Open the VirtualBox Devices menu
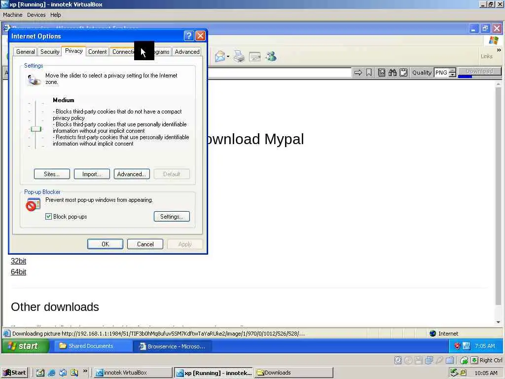This screenshot has height=379, width=505. (x=36, y=15)
